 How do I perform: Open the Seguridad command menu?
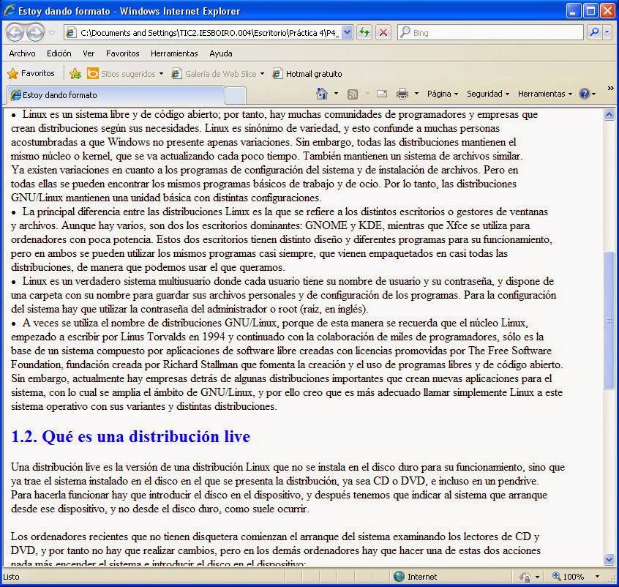click(487, 94)
